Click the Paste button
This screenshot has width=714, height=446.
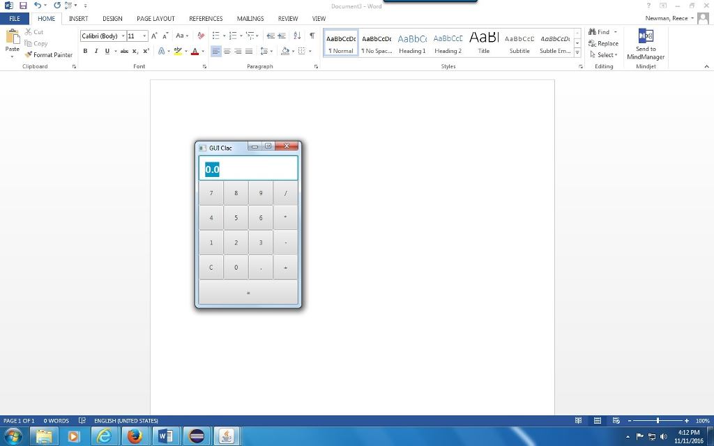(13, 44)
